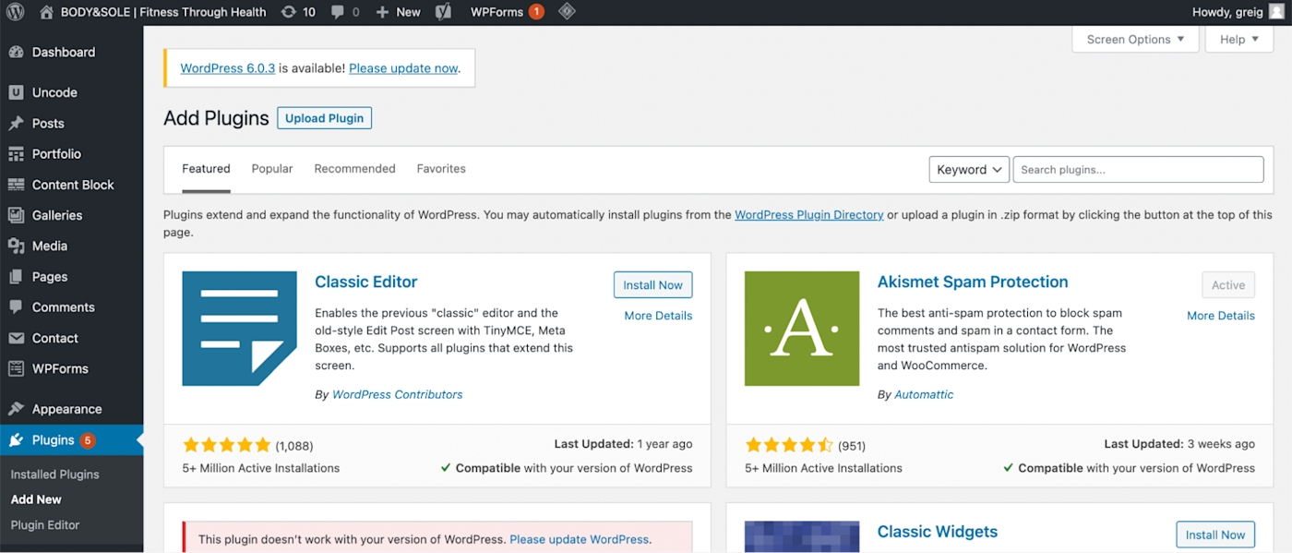Switch to the Featured tab
Viewport: 1292px width, 553px height.
pos(206,169)
